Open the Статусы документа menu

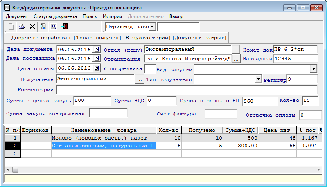pos(55,16)
